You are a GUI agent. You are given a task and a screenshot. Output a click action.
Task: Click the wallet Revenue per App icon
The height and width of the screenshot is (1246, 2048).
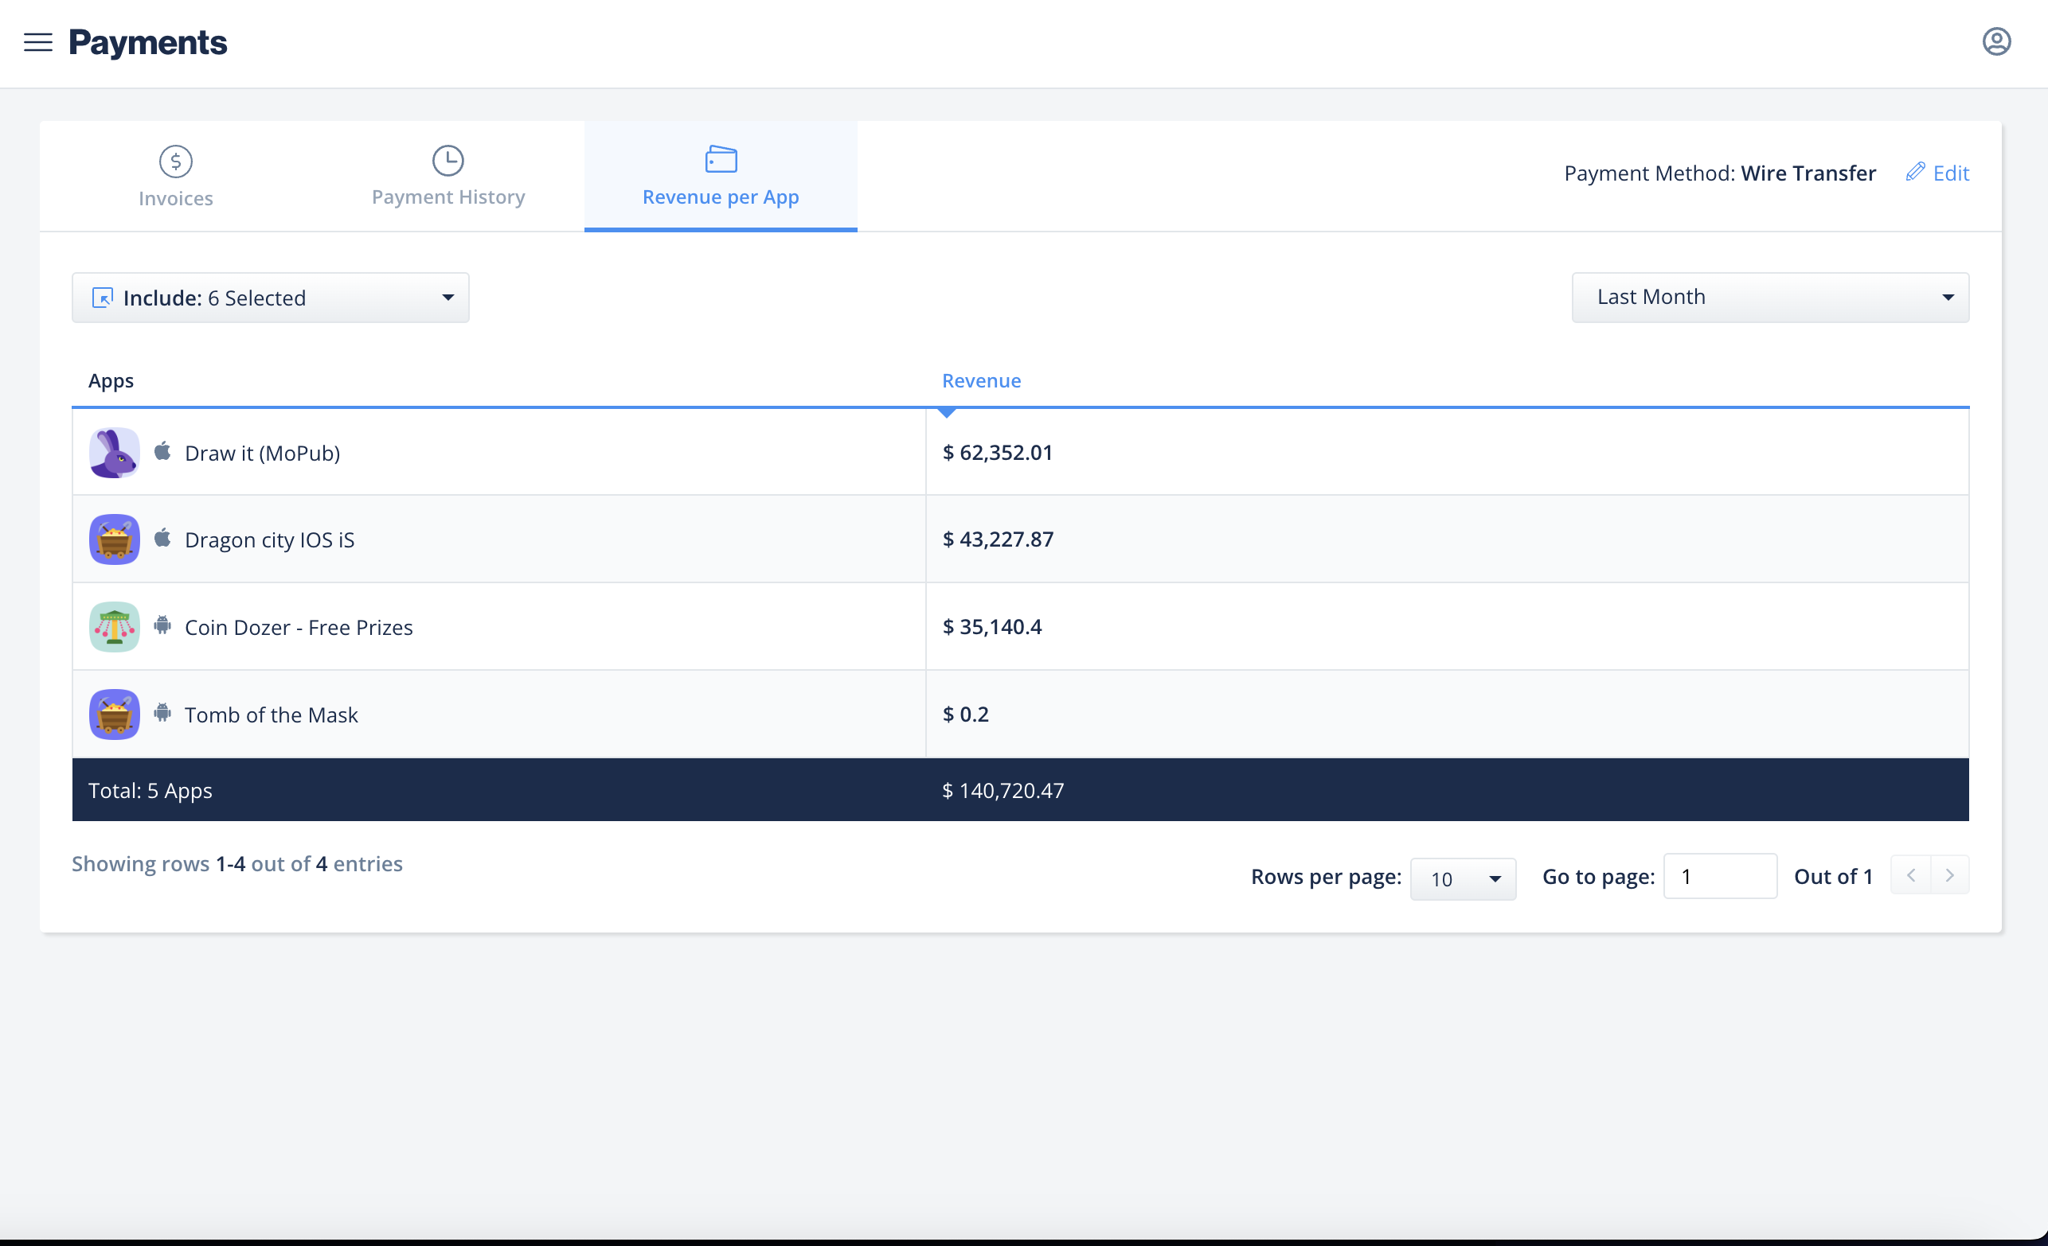click(x=721, y=158)
